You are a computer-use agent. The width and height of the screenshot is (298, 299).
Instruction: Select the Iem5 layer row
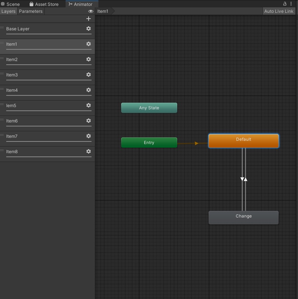pyautogui.click(x=47, y=108)
